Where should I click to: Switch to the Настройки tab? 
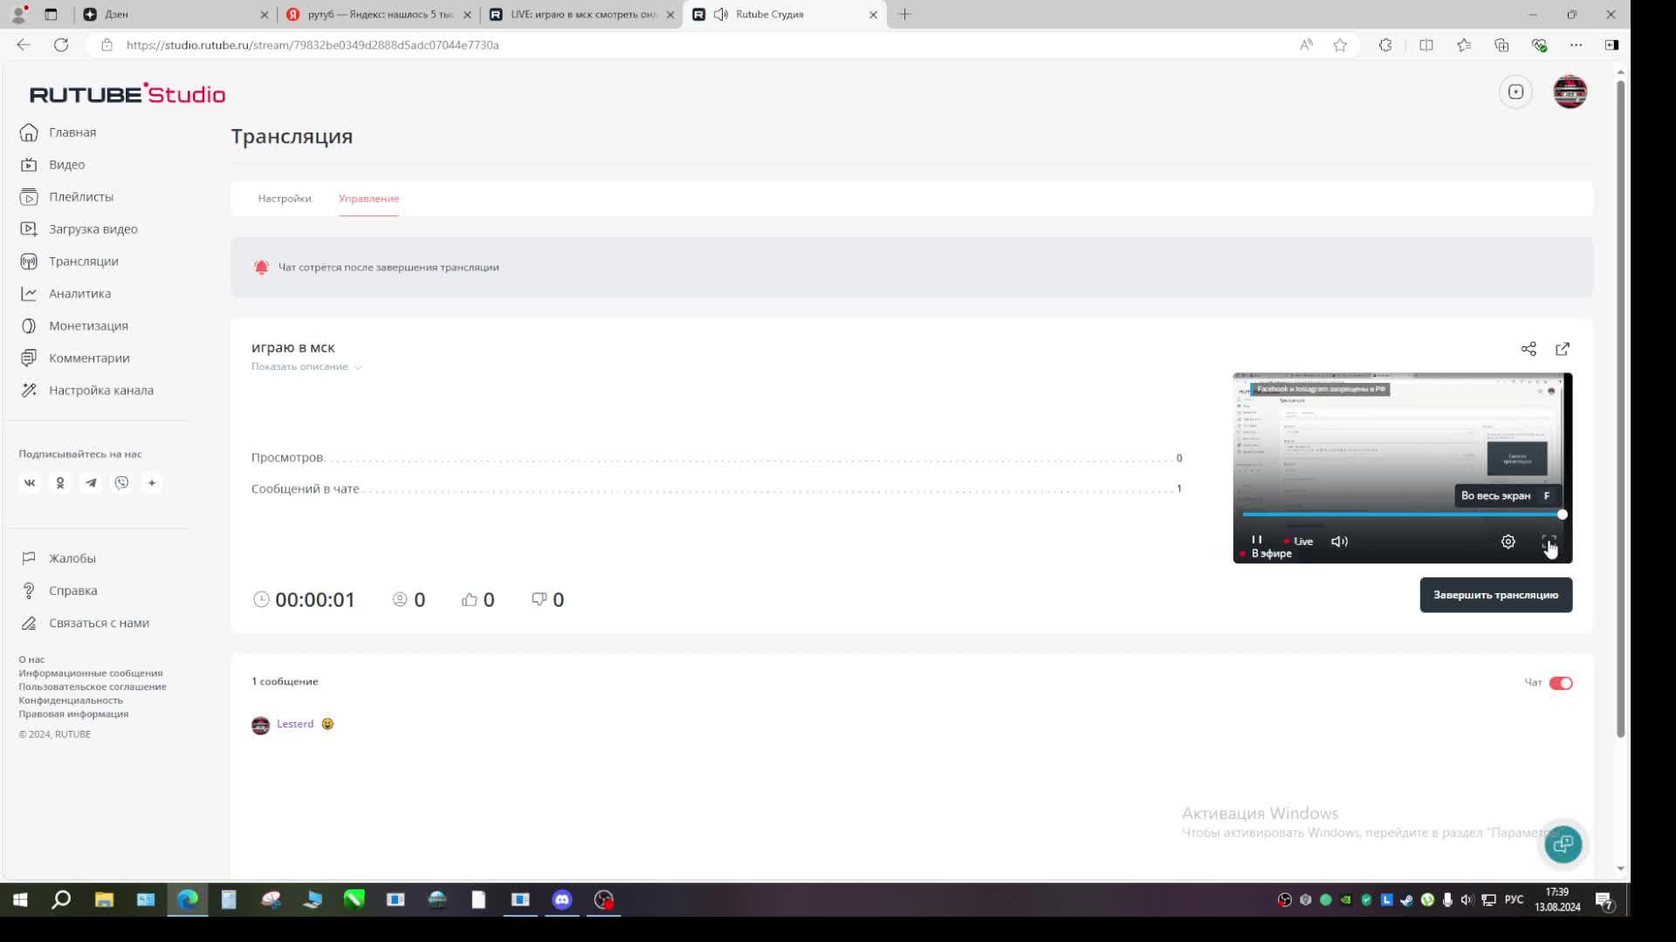pos(285,198)
